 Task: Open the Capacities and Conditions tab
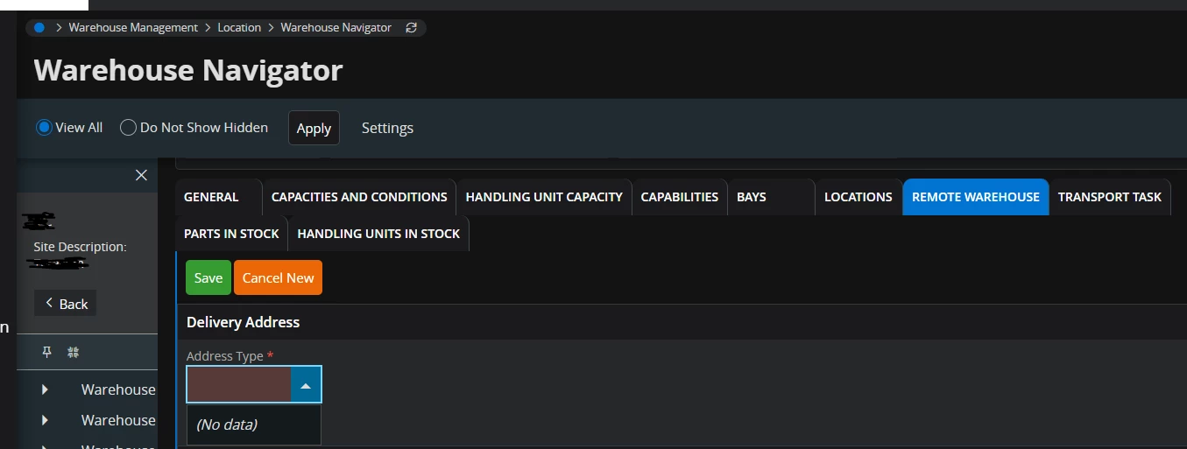[x=359, y=197]
